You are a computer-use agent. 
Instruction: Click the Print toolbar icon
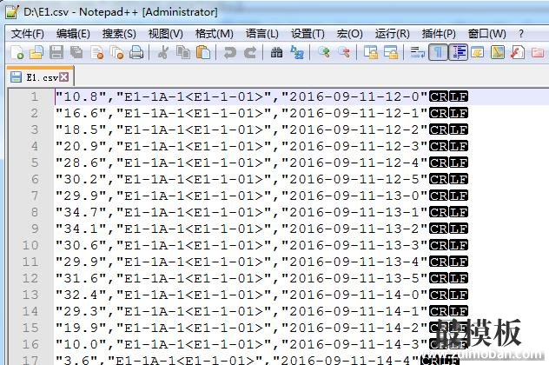coord(136,52)
